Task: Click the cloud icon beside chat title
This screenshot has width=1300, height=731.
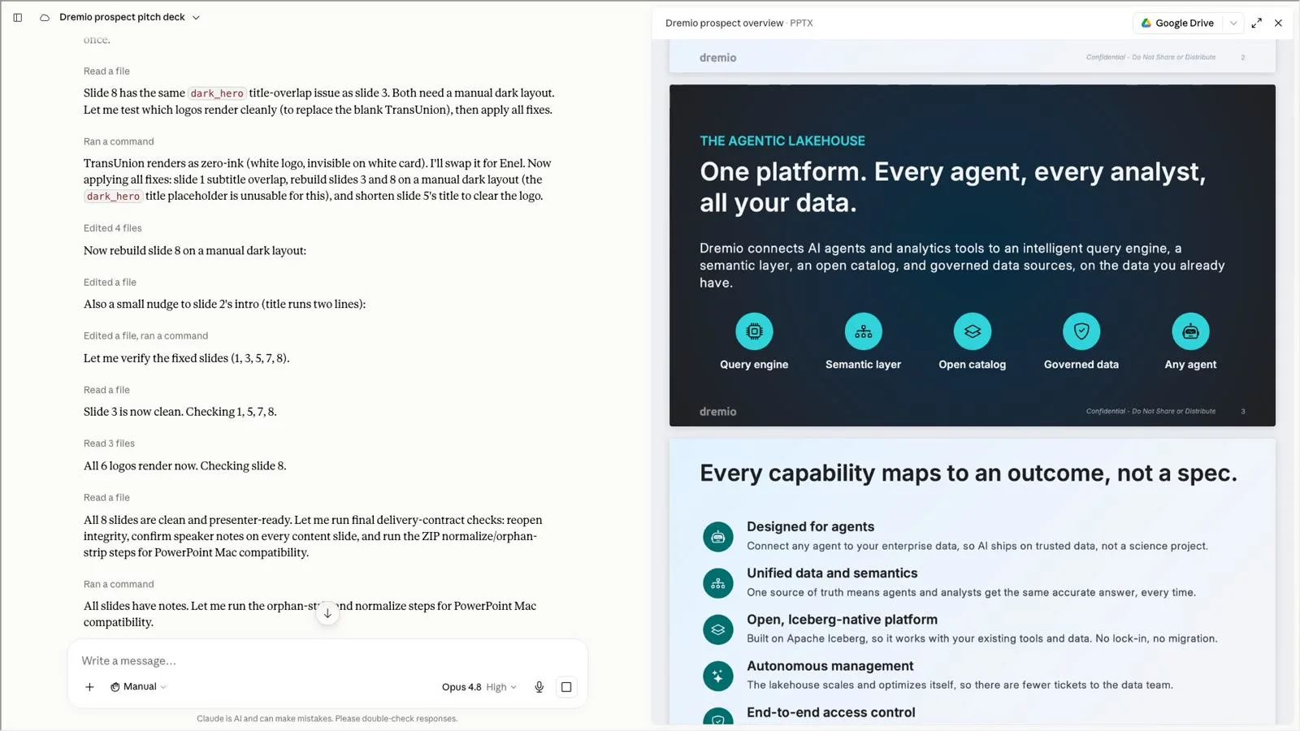Action: pyautogui.click(x=45, y=17)
